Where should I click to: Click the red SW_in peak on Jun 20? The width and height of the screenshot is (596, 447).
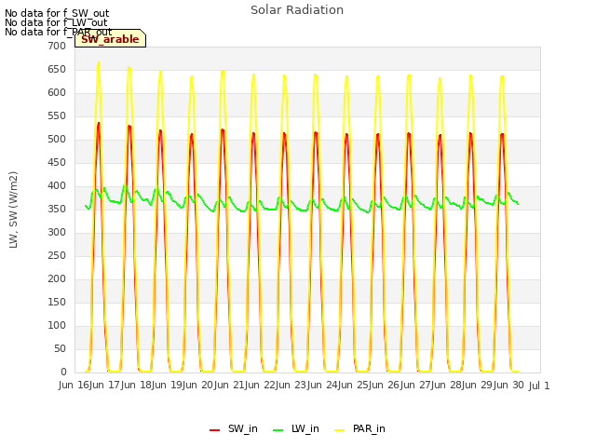pos(223,130)
